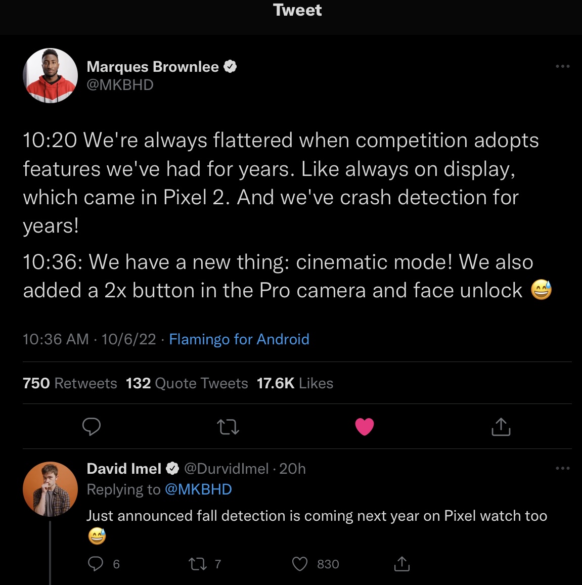Share David Imel's reply

pyautogui.click(x=401, y=564)
